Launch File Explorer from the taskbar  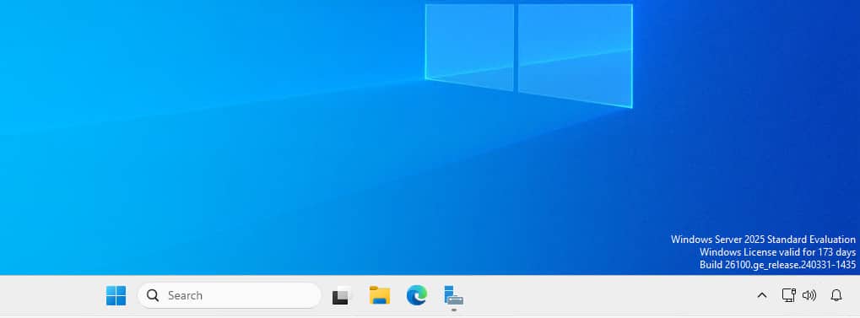click(380, 295)
